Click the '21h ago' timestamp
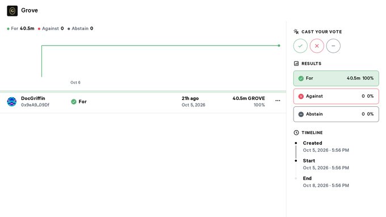 coord(190,98)
